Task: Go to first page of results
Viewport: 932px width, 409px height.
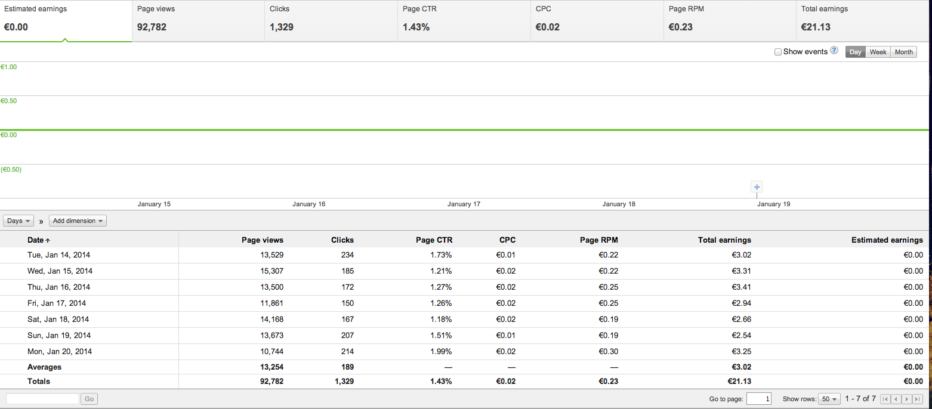Action: [x=885, y=399]
